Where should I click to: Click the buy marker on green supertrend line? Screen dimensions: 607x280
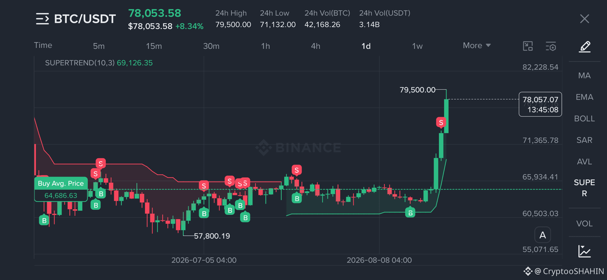tap(410, 213)
